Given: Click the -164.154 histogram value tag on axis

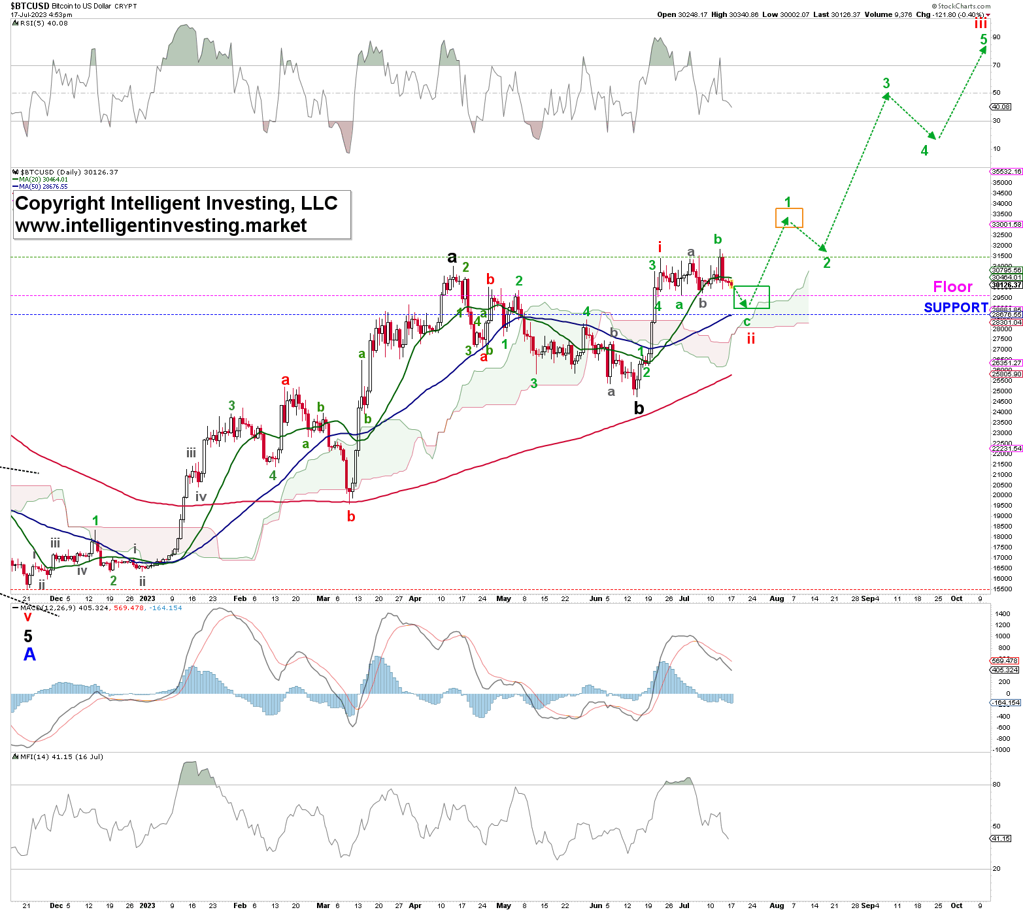Looking at the screenshot, I should [1005, 703].
